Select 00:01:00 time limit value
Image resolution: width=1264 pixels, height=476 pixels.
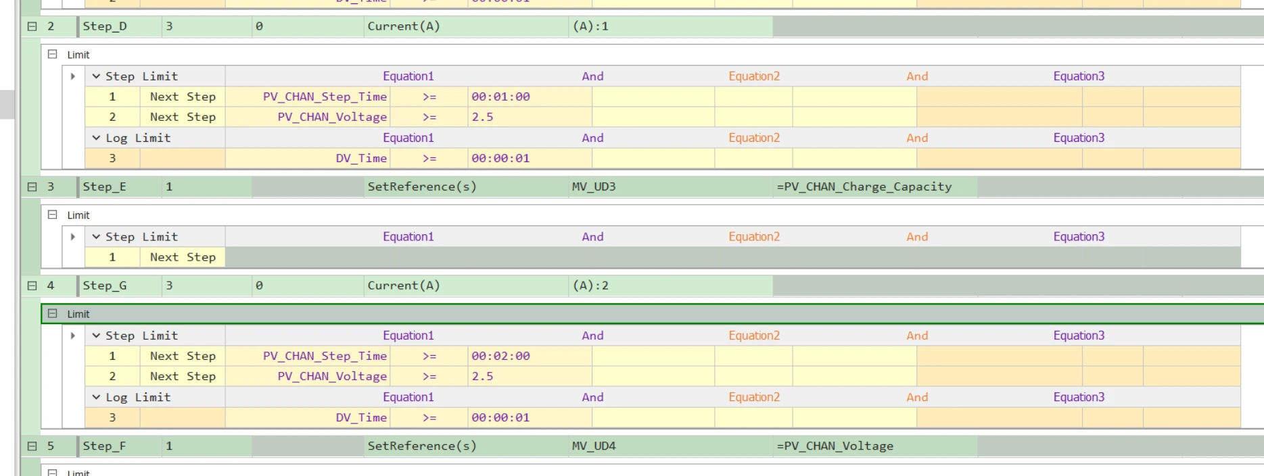(530, 97)
